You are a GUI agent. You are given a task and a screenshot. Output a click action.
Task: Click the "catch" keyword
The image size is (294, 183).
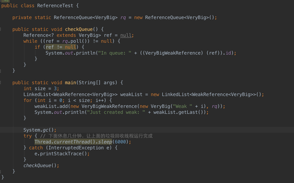click(x=36, y=148)
